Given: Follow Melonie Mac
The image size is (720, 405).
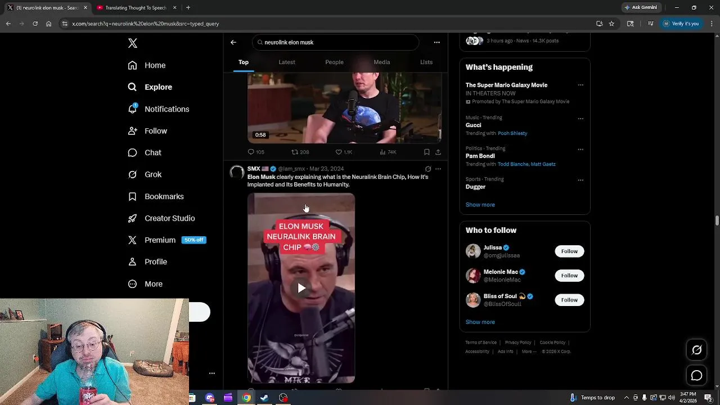Looking at the screenshot, I should coord(569,276).
